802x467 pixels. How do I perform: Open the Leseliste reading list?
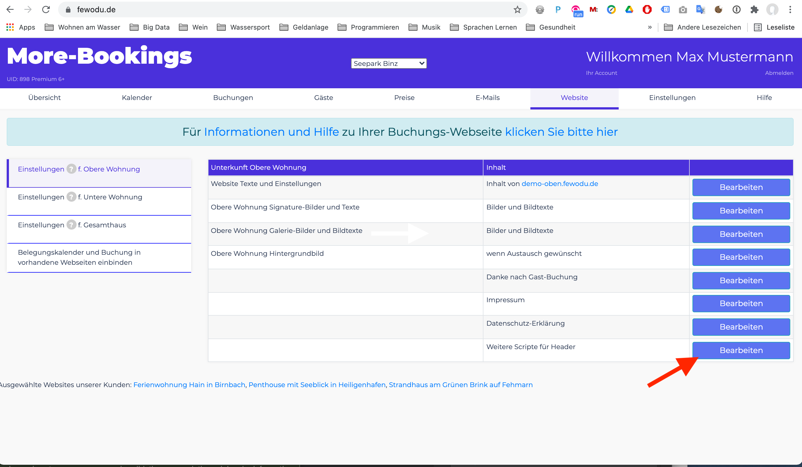774,27
